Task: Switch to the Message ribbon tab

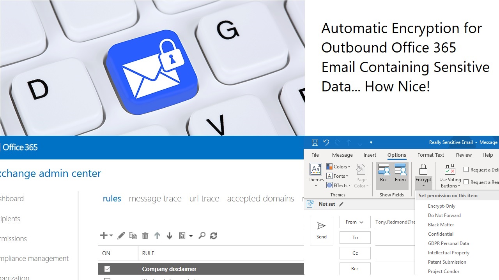Action: [342, 155]
